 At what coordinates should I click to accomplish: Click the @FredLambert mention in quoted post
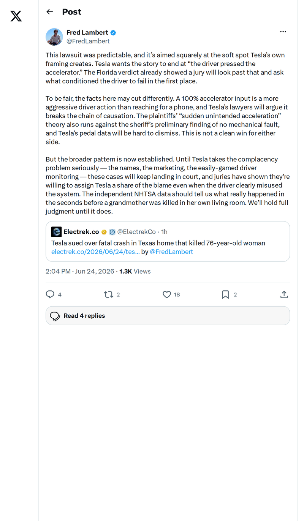[171, 252]
